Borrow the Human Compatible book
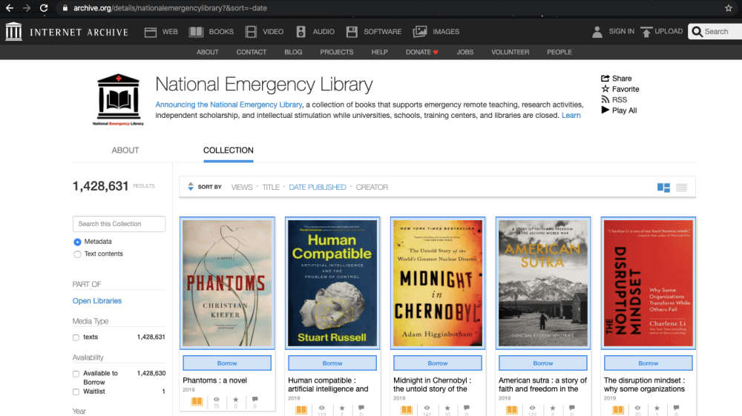This screenshot has height=416, width=742. click(332, 363)
